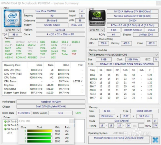This screenshot has width=161, height=145.
Task: Click the RDSEED feature label
Action: coord(33,58)
